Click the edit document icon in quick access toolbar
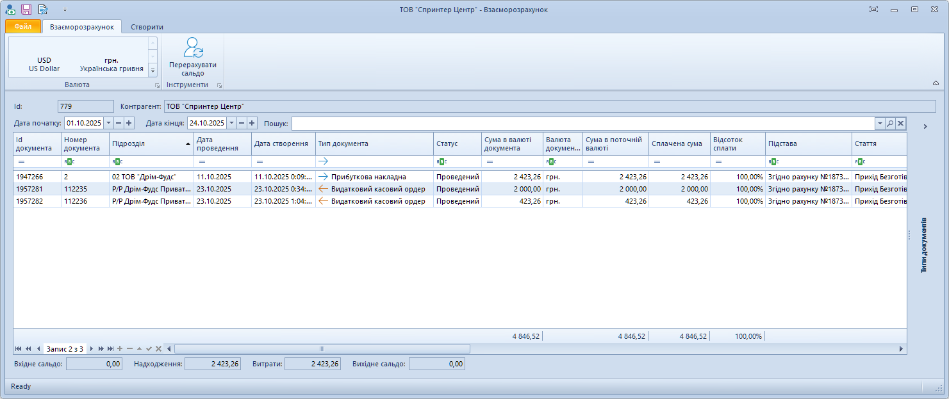Image resolution: width=949 pixels, height=399 pixels. click(43, 9)
